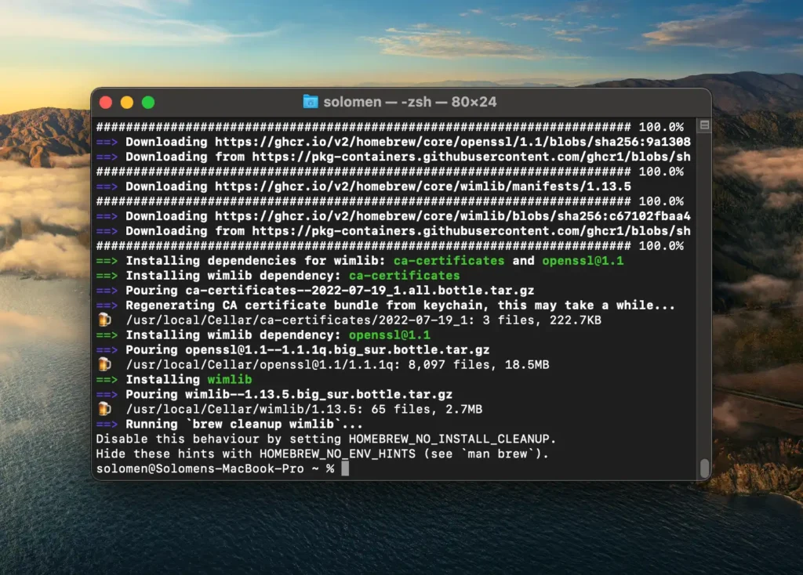The width and height of the screenshot is (803, 575).
Task: Click the ghcr.io wimlib manifests 1.13.5 URL
Action: [423, 186]
